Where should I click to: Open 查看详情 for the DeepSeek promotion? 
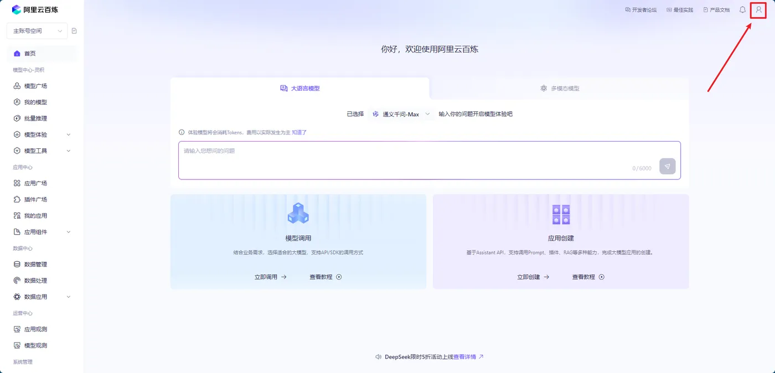tap(468, 357)
